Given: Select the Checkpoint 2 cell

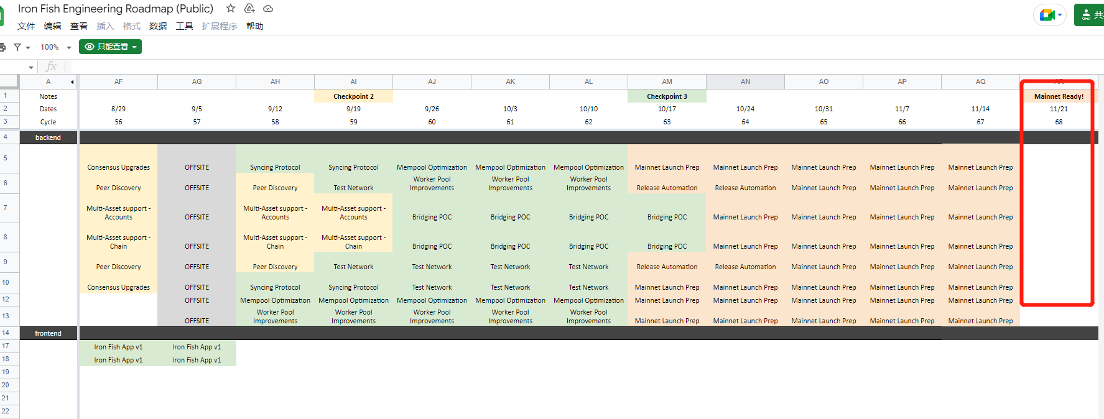Looking at the screenshot, I should (x=353, y=96).
